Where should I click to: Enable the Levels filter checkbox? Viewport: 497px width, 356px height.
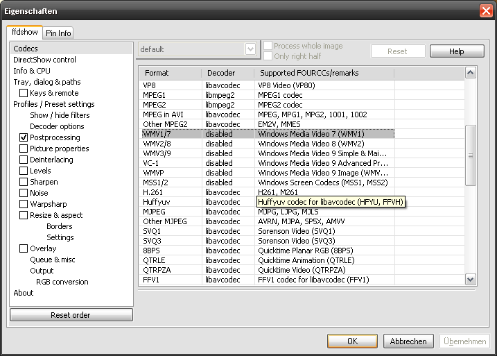tap(24, 171)
